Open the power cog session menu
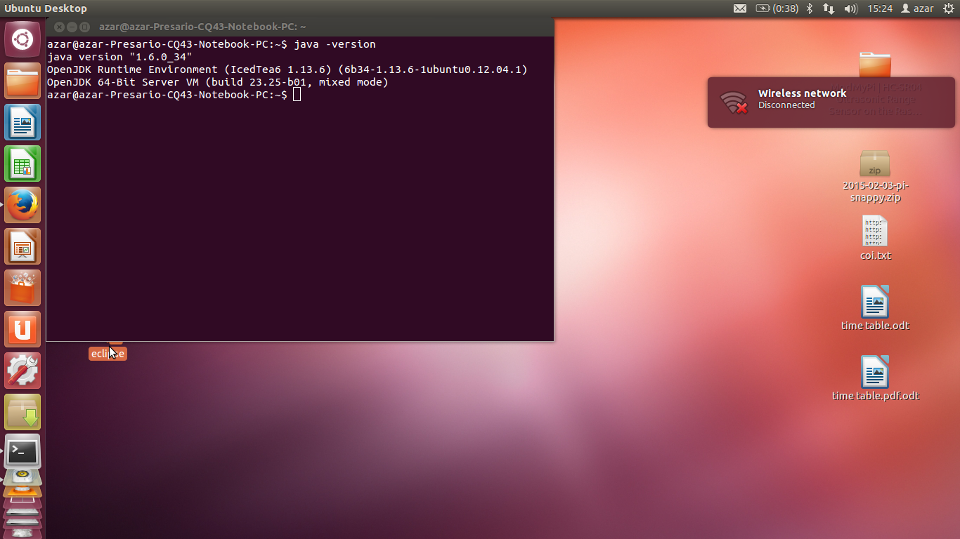Screen dimensions: 960x539 [x=947, y=8]
